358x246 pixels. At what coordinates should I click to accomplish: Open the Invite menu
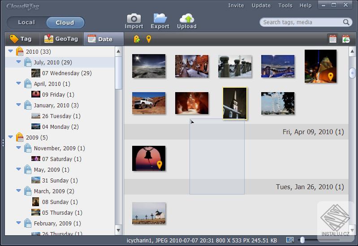coord(236,5)
